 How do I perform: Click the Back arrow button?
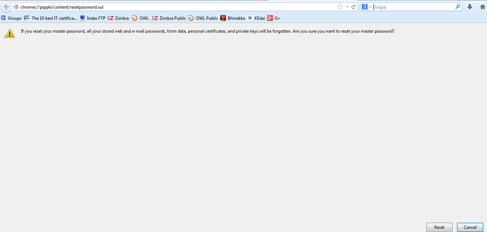[6, 7]
